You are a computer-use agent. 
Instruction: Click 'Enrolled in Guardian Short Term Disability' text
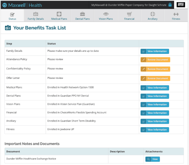71,121
